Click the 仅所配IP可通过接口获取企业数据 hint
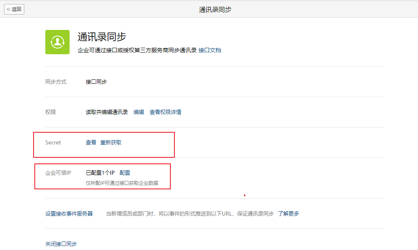The width and height of the screenshot is (418, 250). pos(122,183)
